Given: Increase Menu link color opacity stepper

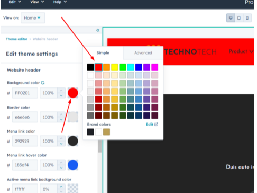Looking at the screenshot, I should tap(61, 138).
